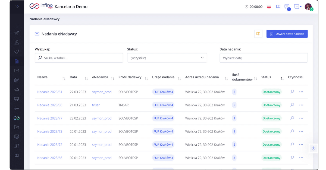Open Nadanie 2023/72 link
The image size is (326, 170).
[50, 145]
